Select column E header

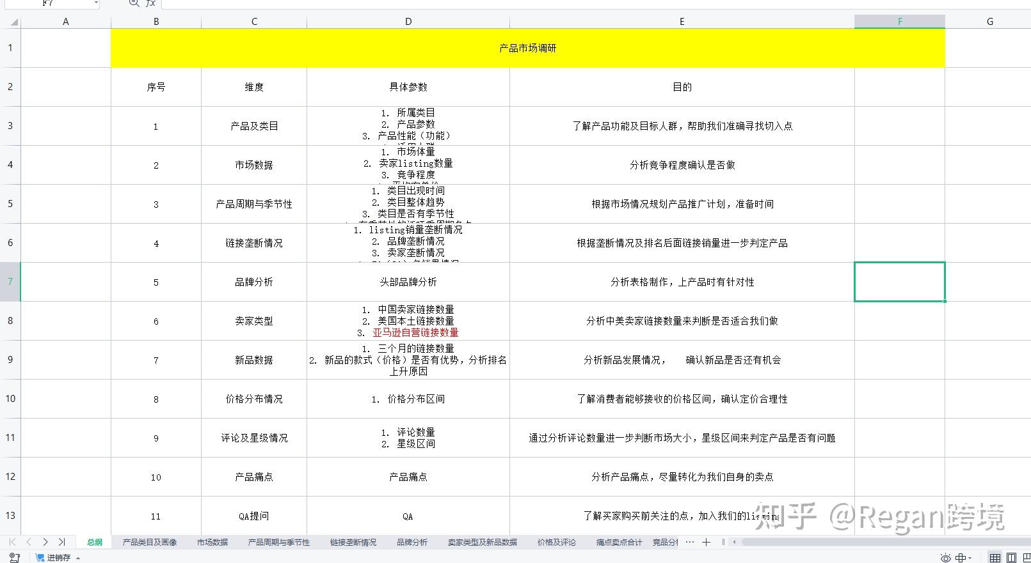tap(682, 22)
